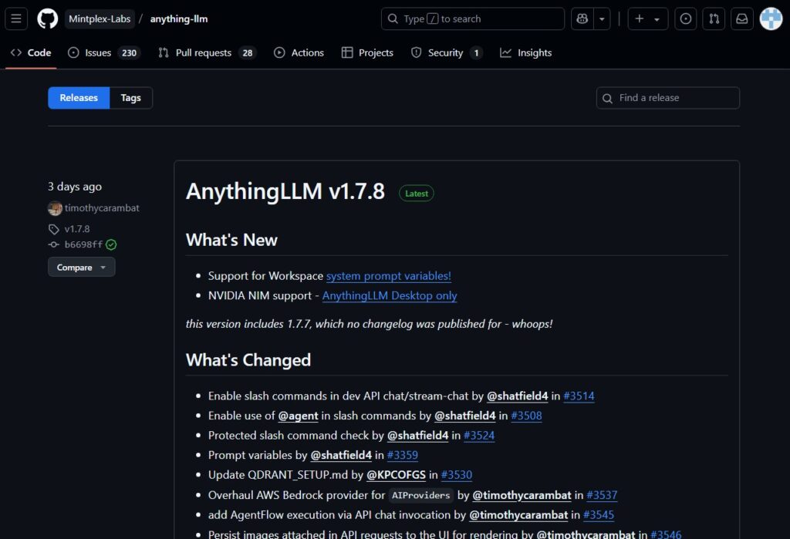Viewport: 790px width, 539px height.
Task: Open the Copilot icon button
Action: (582, 19)
